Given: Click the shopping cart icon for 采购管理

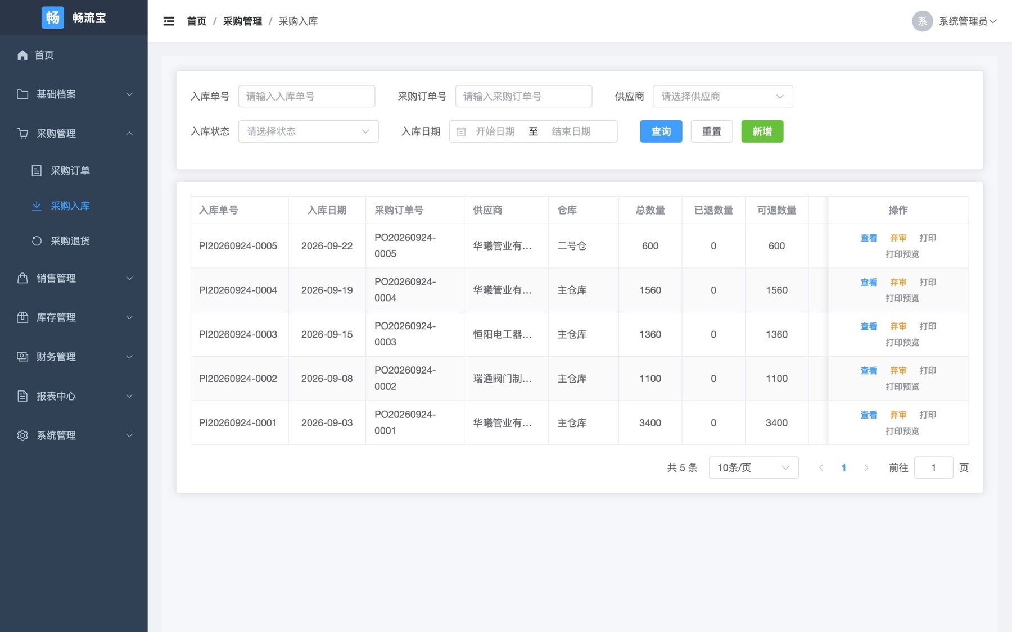Looking at the screenshot, I should (22, 133).
